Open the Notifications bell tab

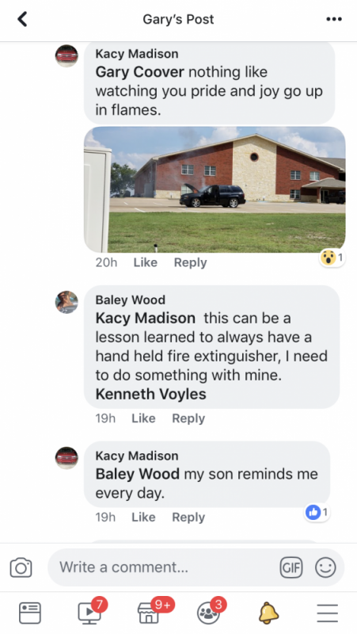[268, 613]
